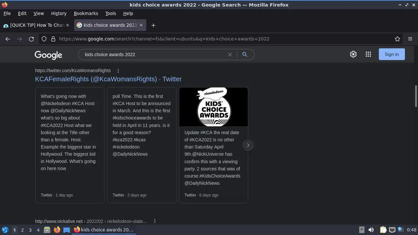418x235 pixels.
Task: Show next tweets in the carousel
Action: 248,145
